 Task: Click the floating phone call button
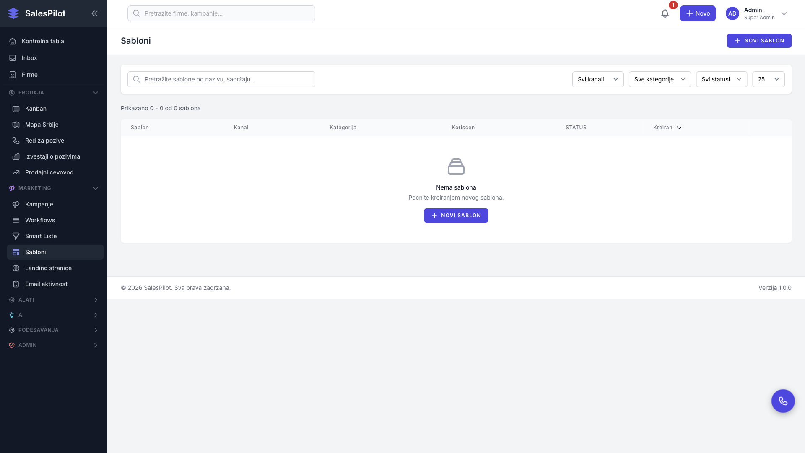pos(783,401)
